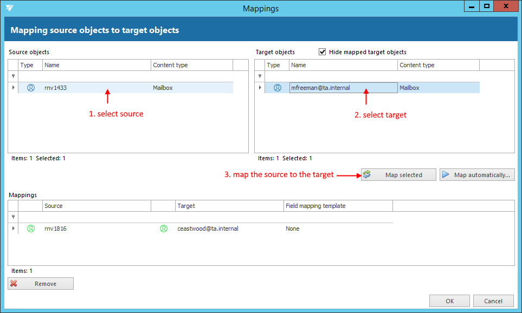The height and width of the screenshot is (313, 522).
Task: Sort source objects by Name column
Action: tap(96, 65)
